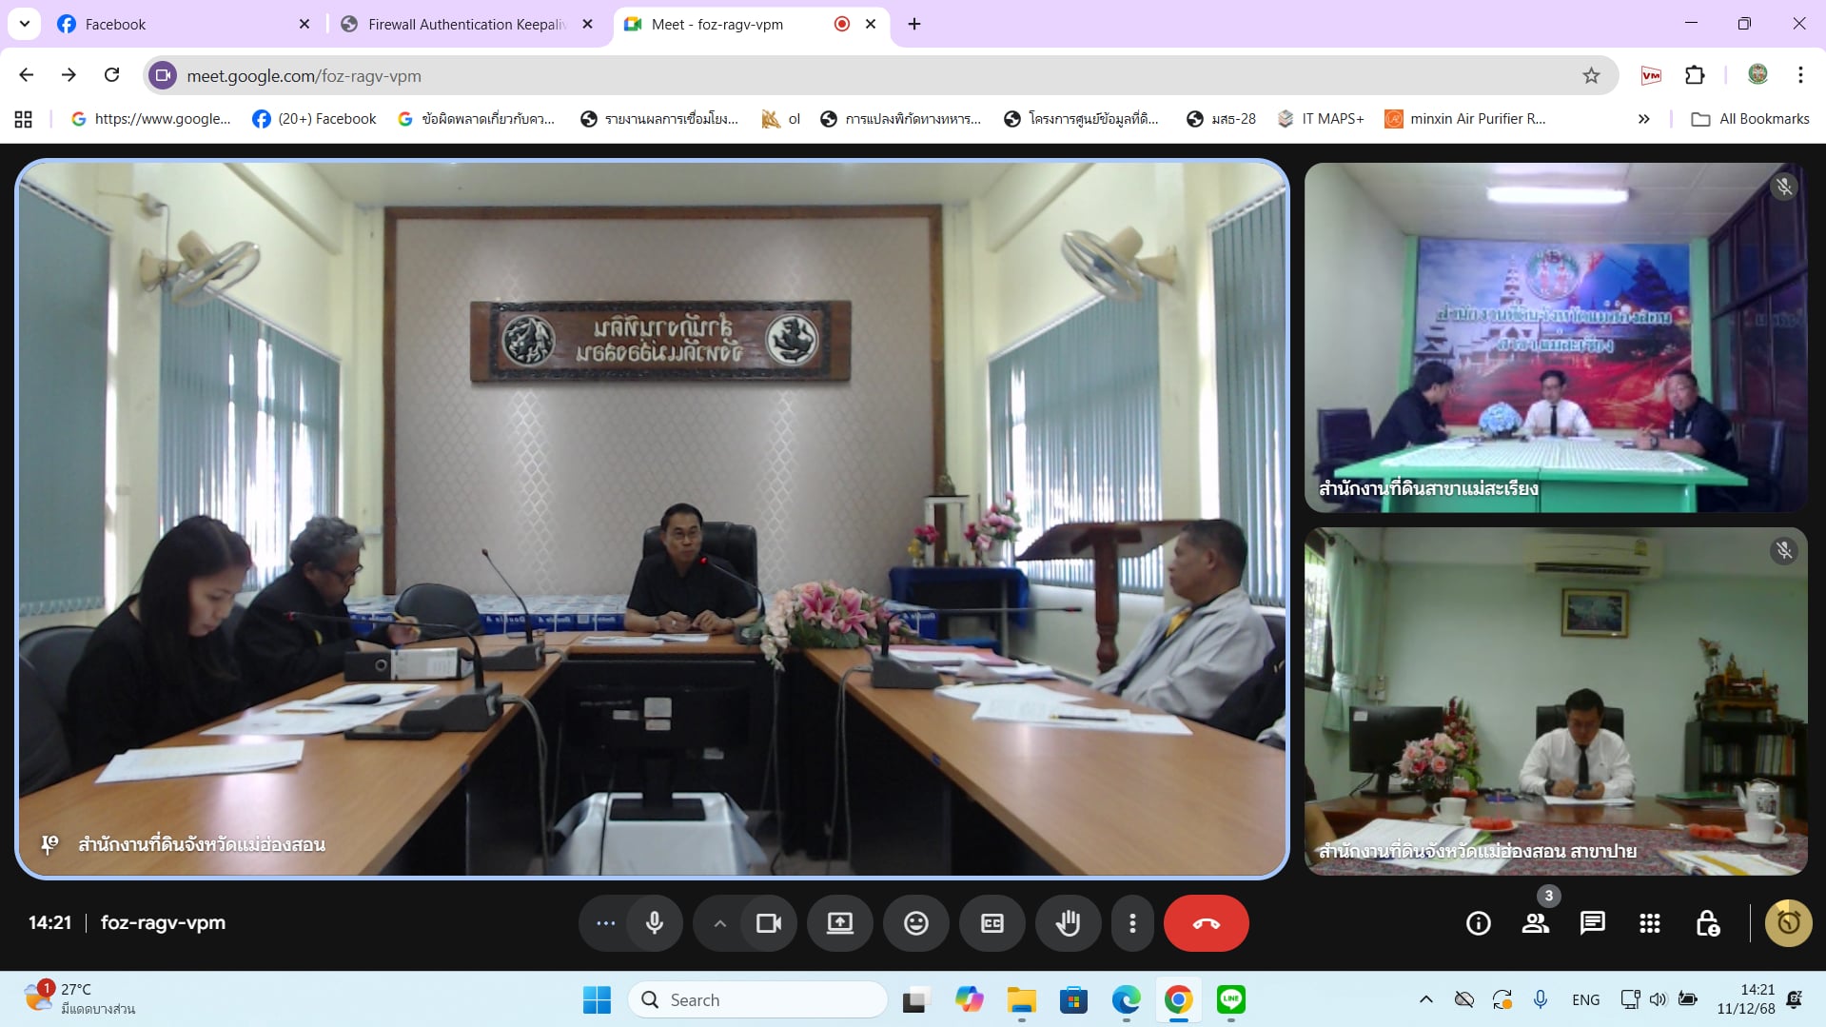
Task: Open the Activities grid icon
Action: tap(1649, 923)
